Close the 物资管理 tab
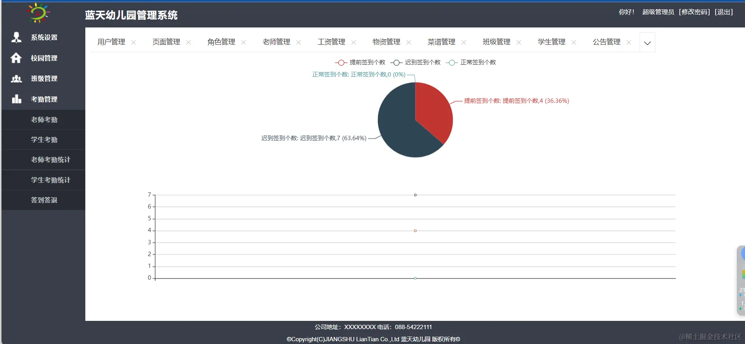 point(408,42)
